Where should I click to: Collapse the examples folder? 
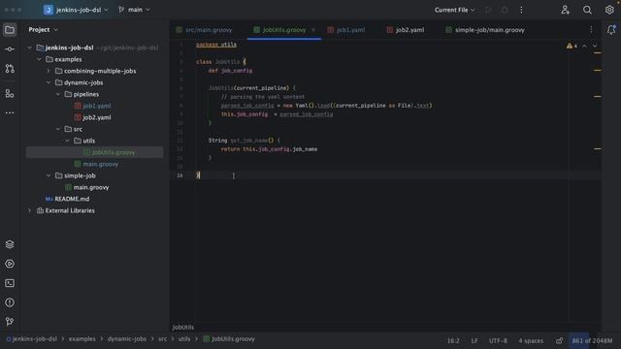[39, 59]
